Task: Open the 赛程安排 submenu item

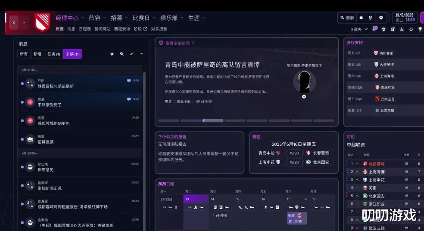Action: click(x=122, y=29)
